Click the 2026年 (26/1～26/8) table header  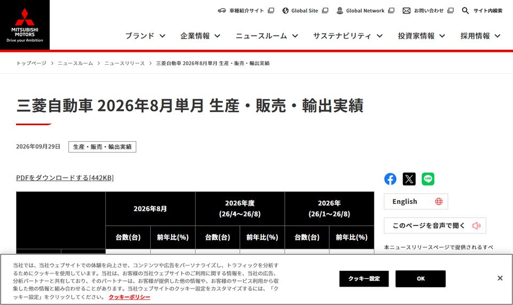[x=329, y=209]
